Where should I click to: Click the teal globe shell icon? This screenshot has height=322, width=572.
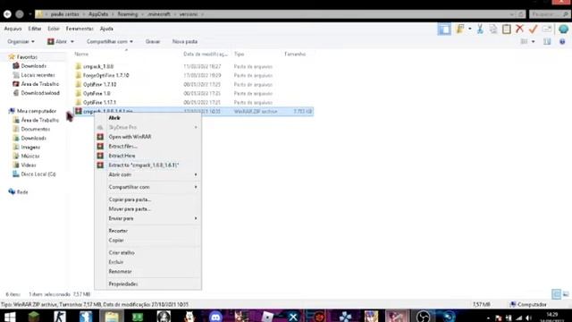coord(563,29)
